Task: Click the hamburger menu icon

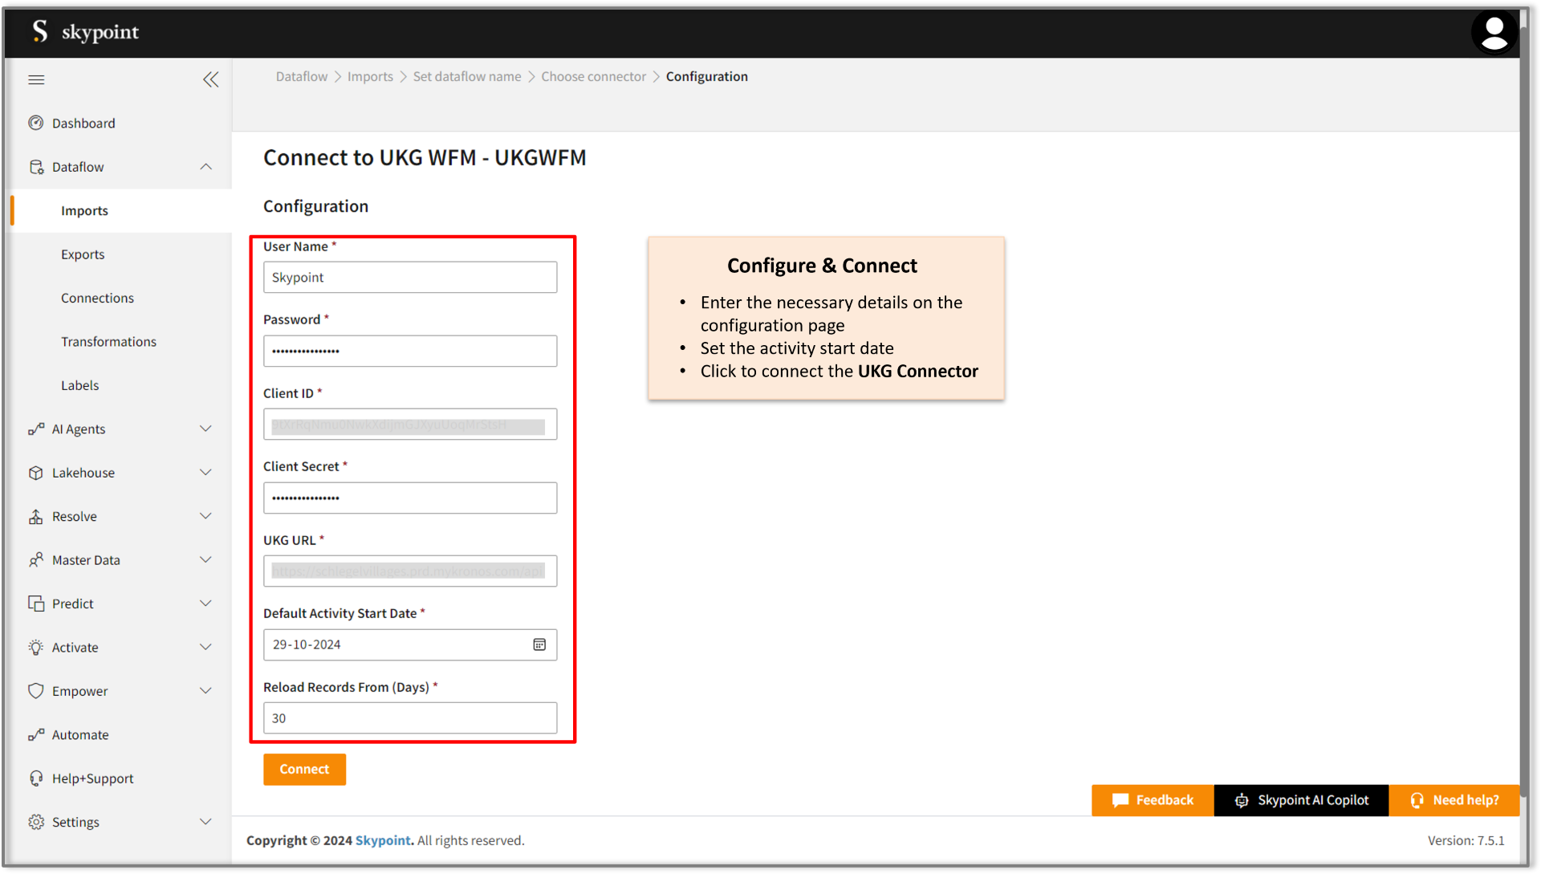Action: 36,79
